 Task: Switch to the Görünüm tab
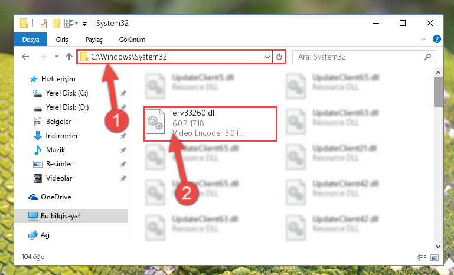pyautogui.click(x=132, y=40)
